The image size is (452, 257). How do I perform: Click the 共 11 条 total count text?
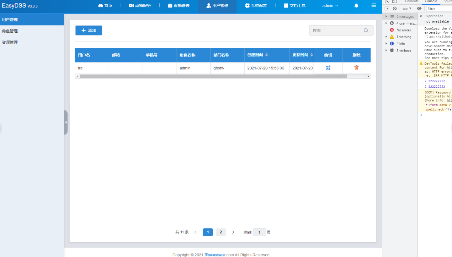(x=182, y=232)
